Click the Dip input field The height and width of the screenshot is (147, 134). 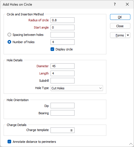pos(63,106)
